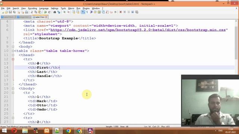Click the Copy toolbar icon

pos(36,12)
